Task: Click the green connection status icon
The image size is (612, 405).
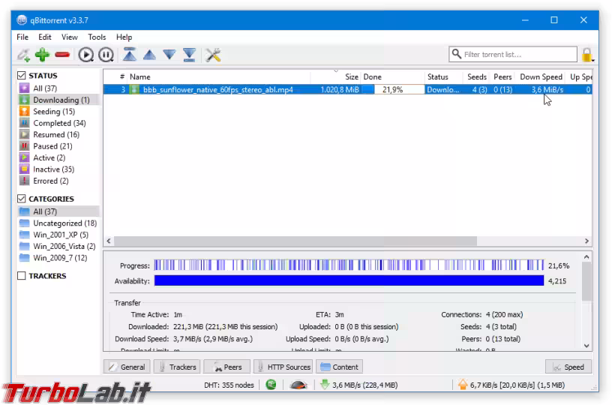Action: (271, 385)
